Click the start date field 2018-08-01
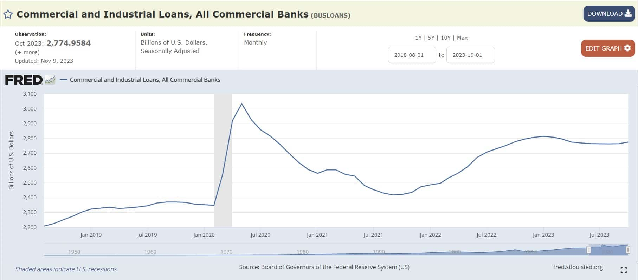Viewport: 638px width, 280px height. 412,55
